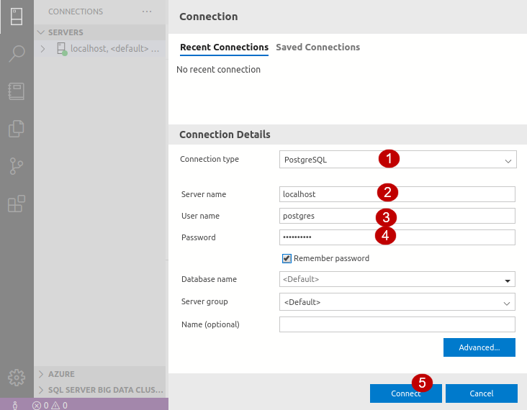Open the Extensions view icon
This screenshot has width=527, height=410.
[17, 204]
